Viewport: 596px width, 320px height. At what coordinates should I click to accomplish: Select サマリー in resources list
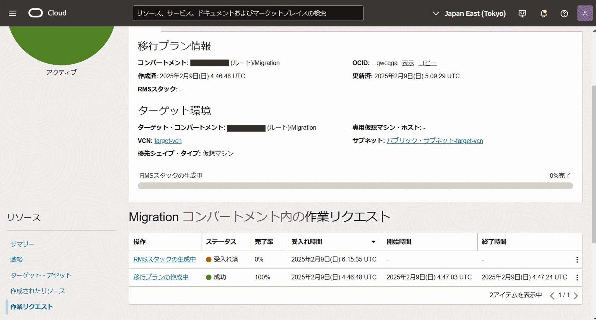(x=22, y=244)
